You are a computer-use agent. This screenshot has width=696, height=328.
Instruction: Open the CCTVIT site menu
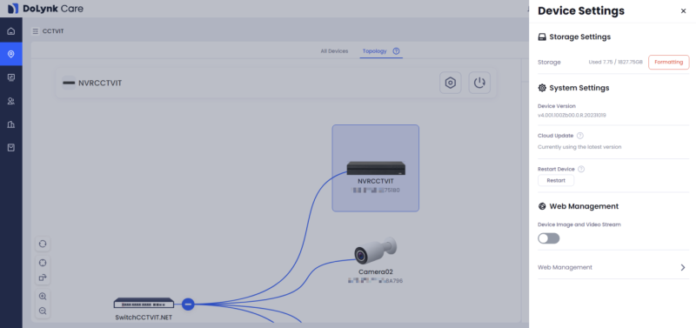point(36,31)
